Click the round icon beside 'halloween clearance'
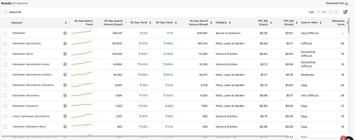The width and height of the screenshot is (355, 140). click(x=65, y=106)
